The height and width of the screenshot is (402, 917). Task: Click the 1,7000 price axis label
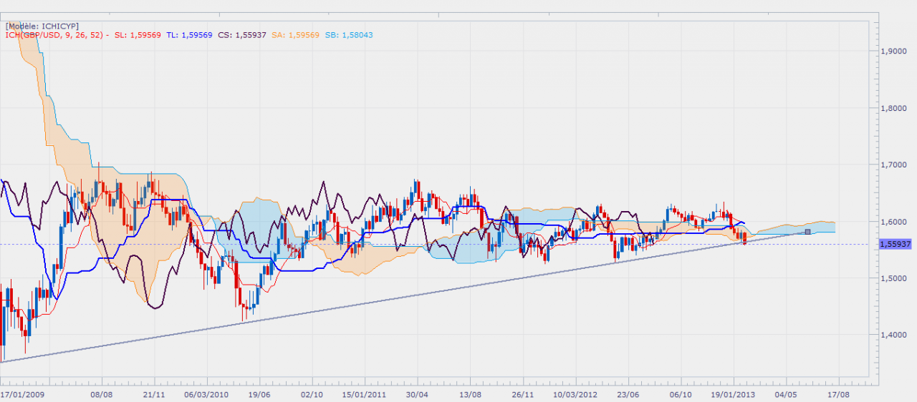(895, 165)
